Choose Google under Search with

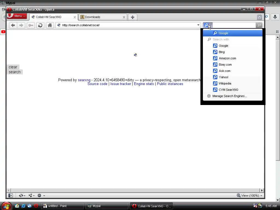click(233, 46)
